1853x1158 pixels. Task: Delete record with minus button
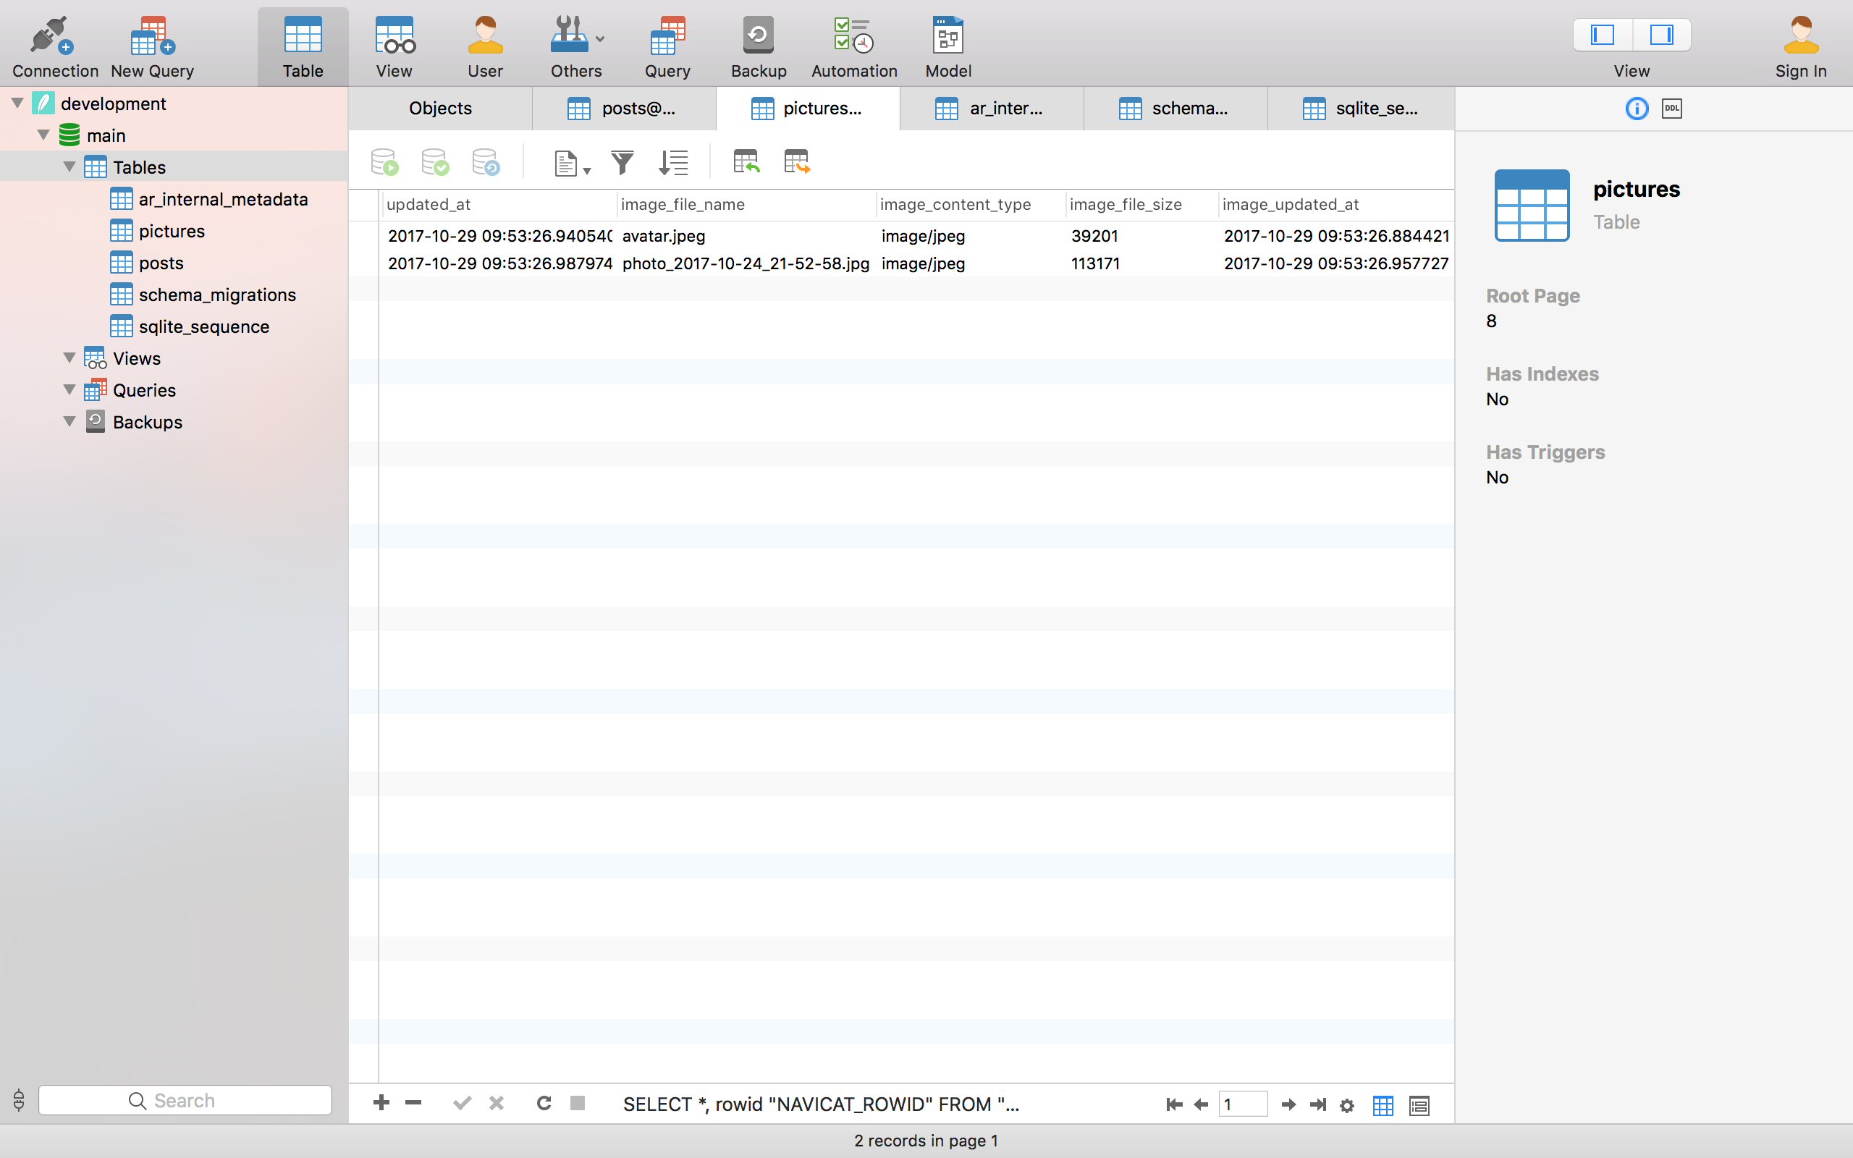pos(413,1103)
